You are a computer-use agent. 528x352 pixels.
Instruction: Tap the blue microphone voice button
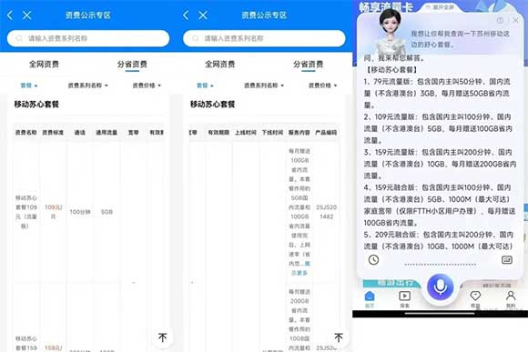tap(440, 287)
